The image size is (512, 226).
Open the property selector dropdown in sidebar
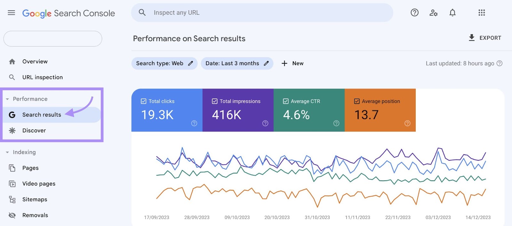(53, 39)
